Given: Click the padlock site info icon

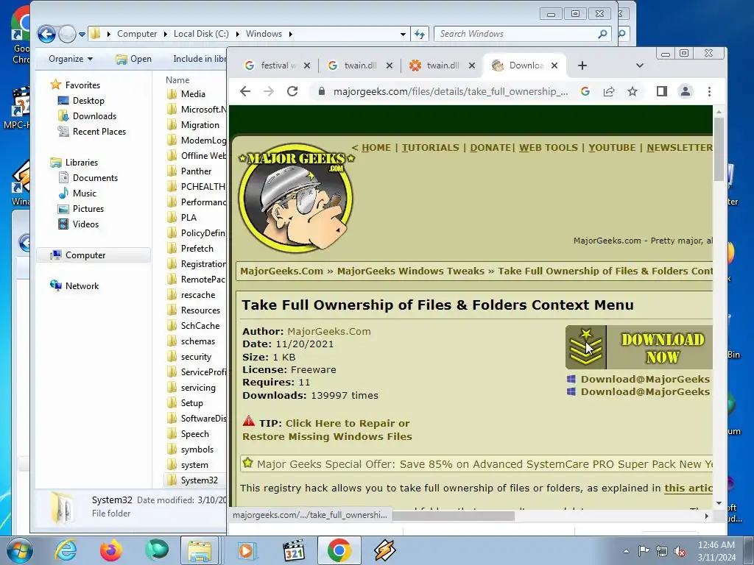Looking at the screenshot, I should 322,91.
